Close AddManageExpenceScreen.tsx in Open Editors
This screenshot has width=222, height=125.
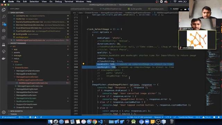(x=11, y=40)
